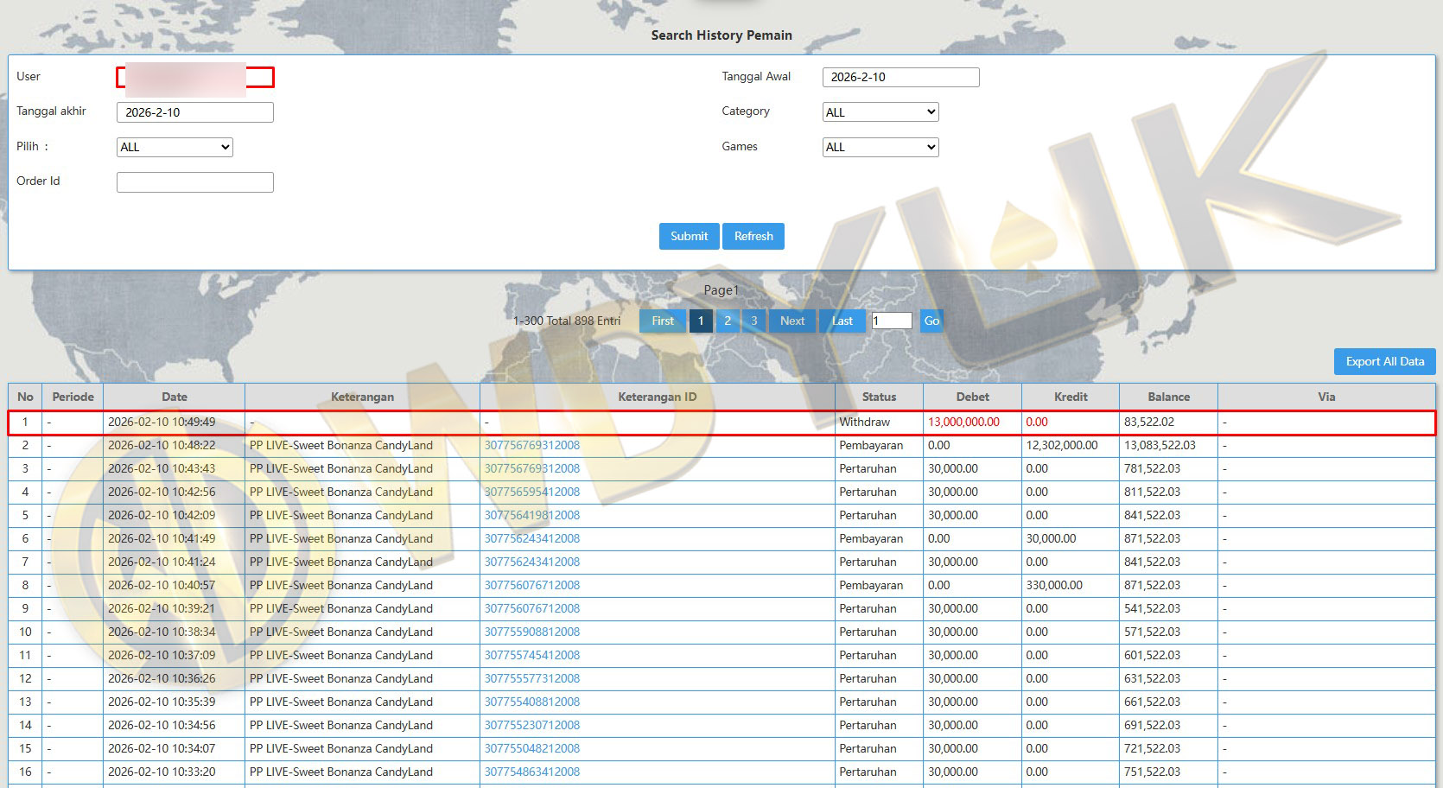The height and width of the screenshot is (788, 1443).
Task: Select the Tanggal akhir date field
Action: 195,112
